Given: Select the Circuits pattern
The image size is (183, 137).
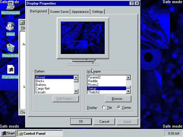Looking at the screenshot, I should click(54, 92).
